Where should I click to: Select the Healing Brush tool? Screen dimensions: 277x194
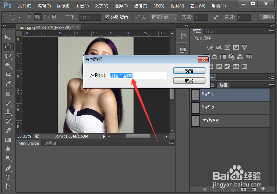click(8, 94)
